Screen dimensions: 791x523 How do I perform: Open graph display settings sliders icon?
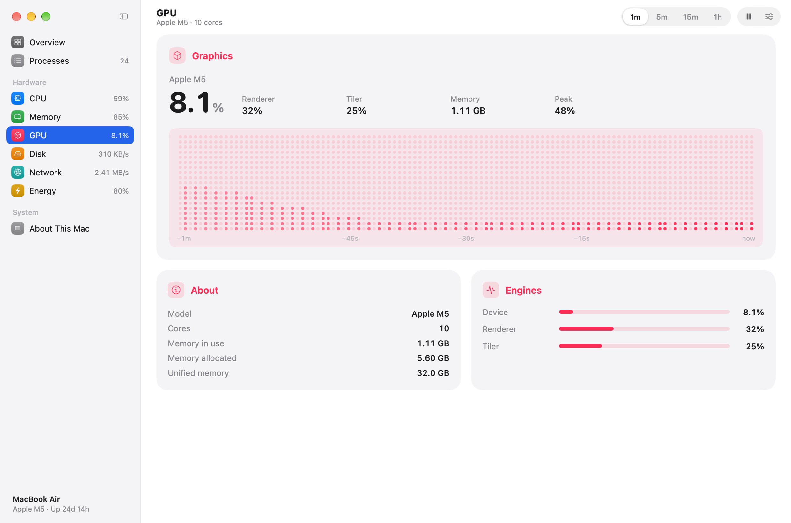[769, 17]
